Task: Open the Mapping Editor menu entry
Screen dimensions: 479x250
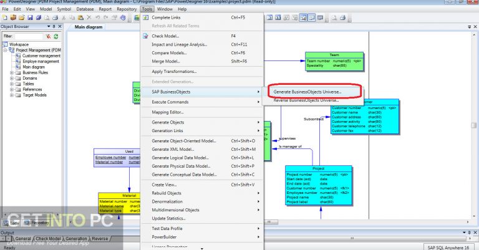Action: pyautogui.click(x=202, y=112)
